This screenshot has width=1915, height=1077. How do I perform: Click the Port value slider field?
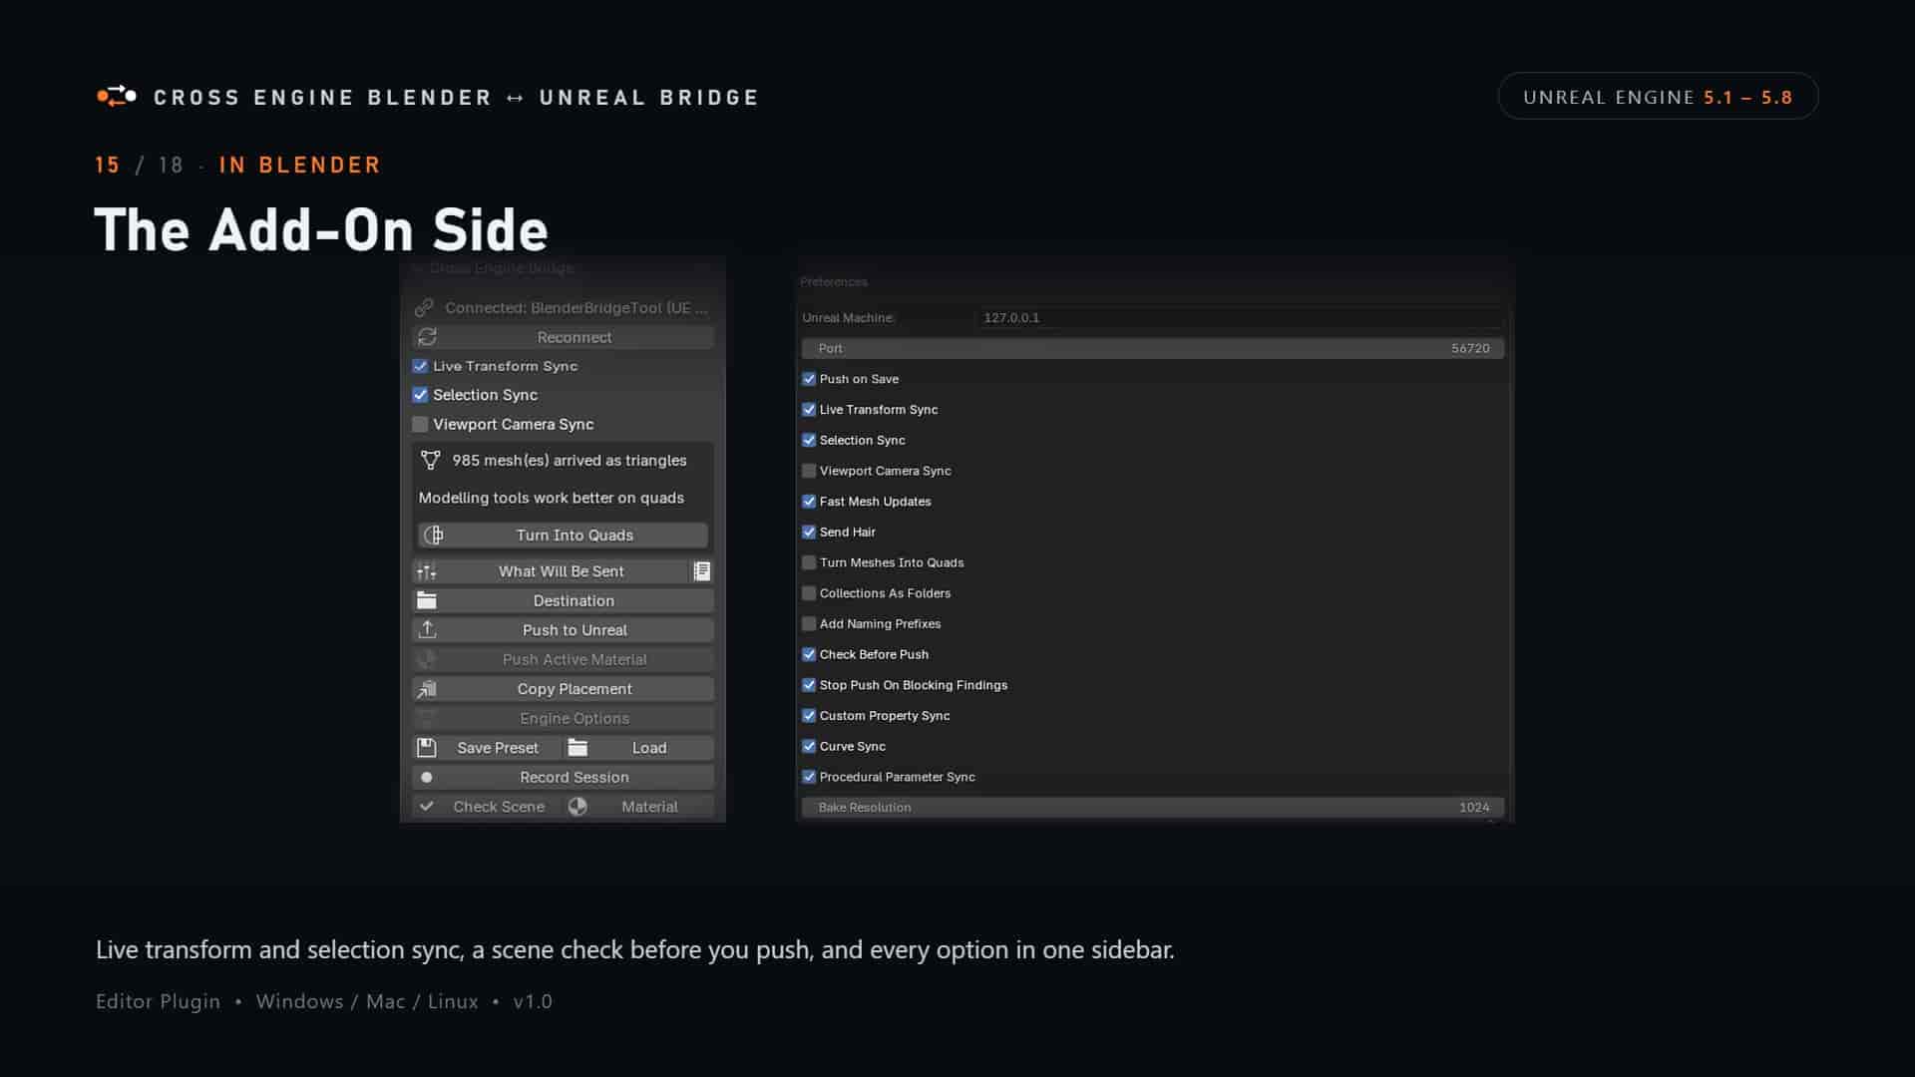click(1153, 348)
